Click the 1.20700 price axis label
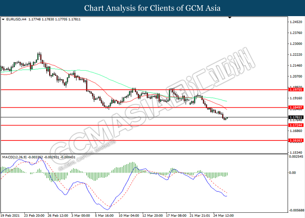The width and height of the screenshot is (305, 218). [296, 76]
